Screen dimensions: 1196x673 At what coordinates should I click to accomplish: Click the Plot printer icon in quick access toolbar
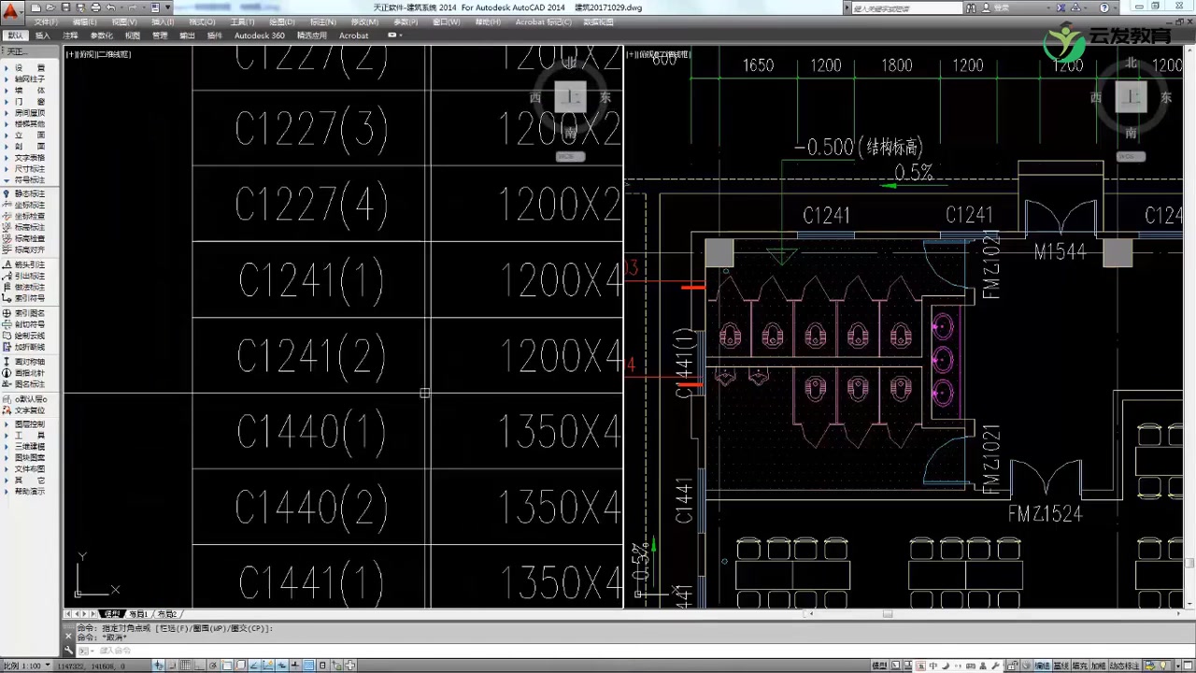[95, 7]
